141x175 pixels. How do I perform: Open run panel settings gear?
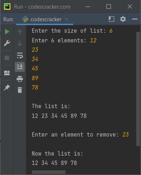(x=123, y=19)
